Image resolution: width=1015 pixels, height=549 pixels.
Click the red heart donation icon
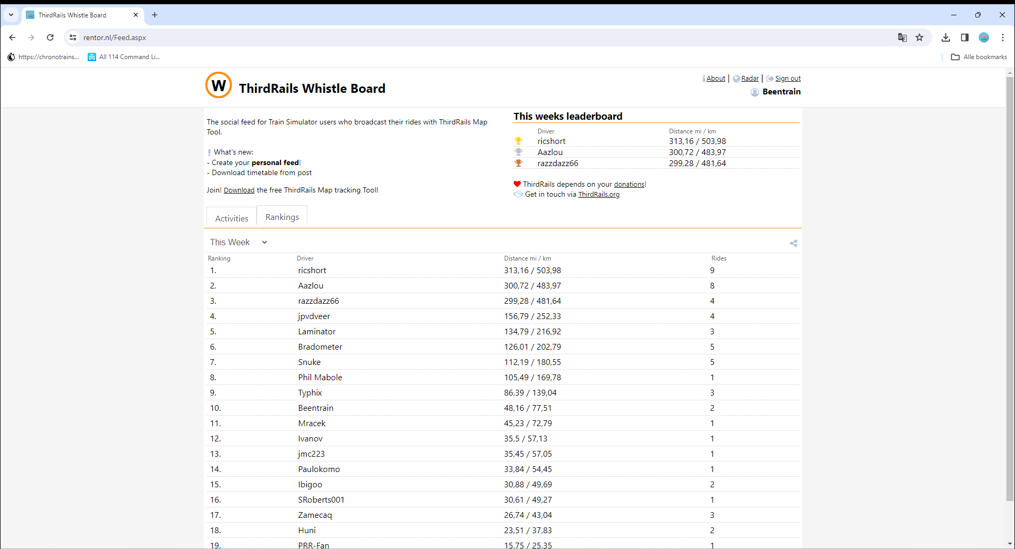point(517,184)
